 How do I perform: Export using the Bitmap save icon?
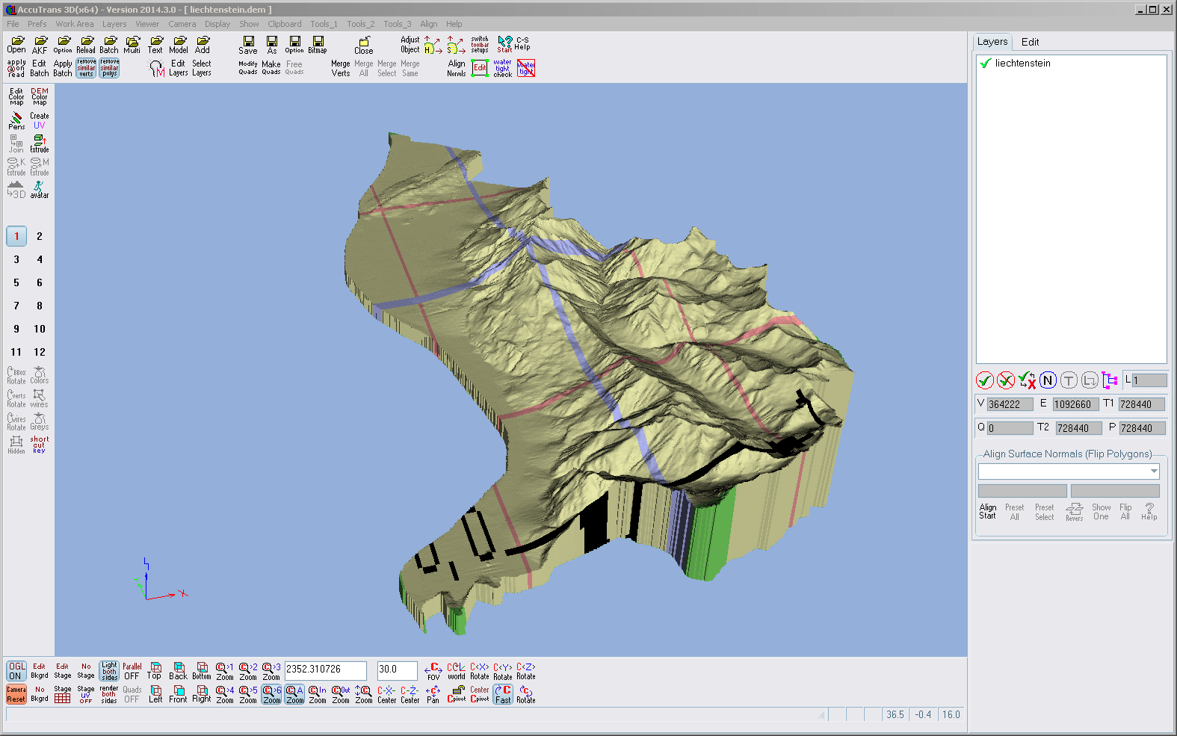[318, 45]
